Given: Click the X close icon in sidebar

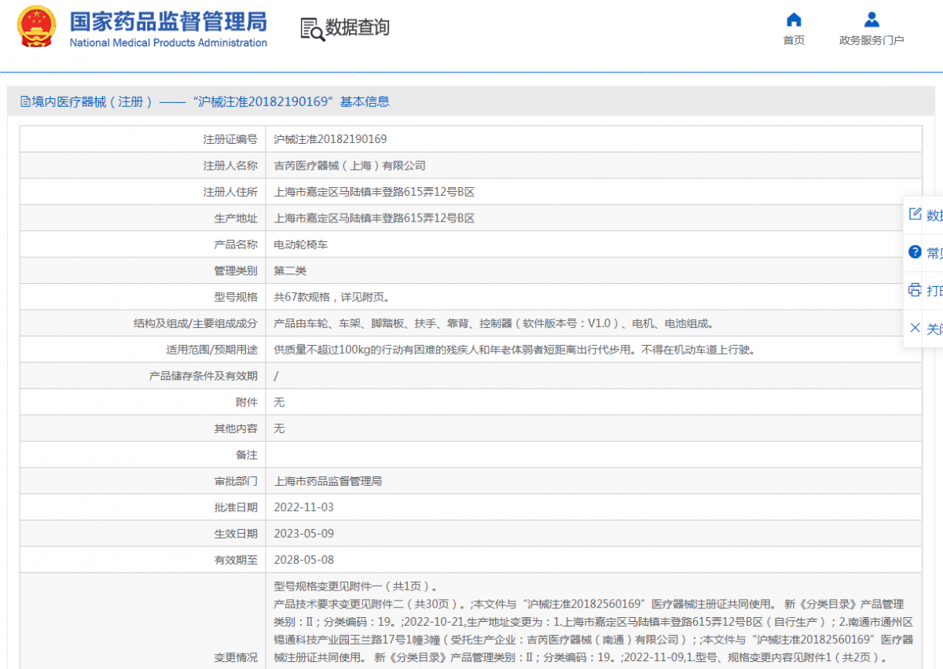Looking at the screenshot, I should coord(915,328).
